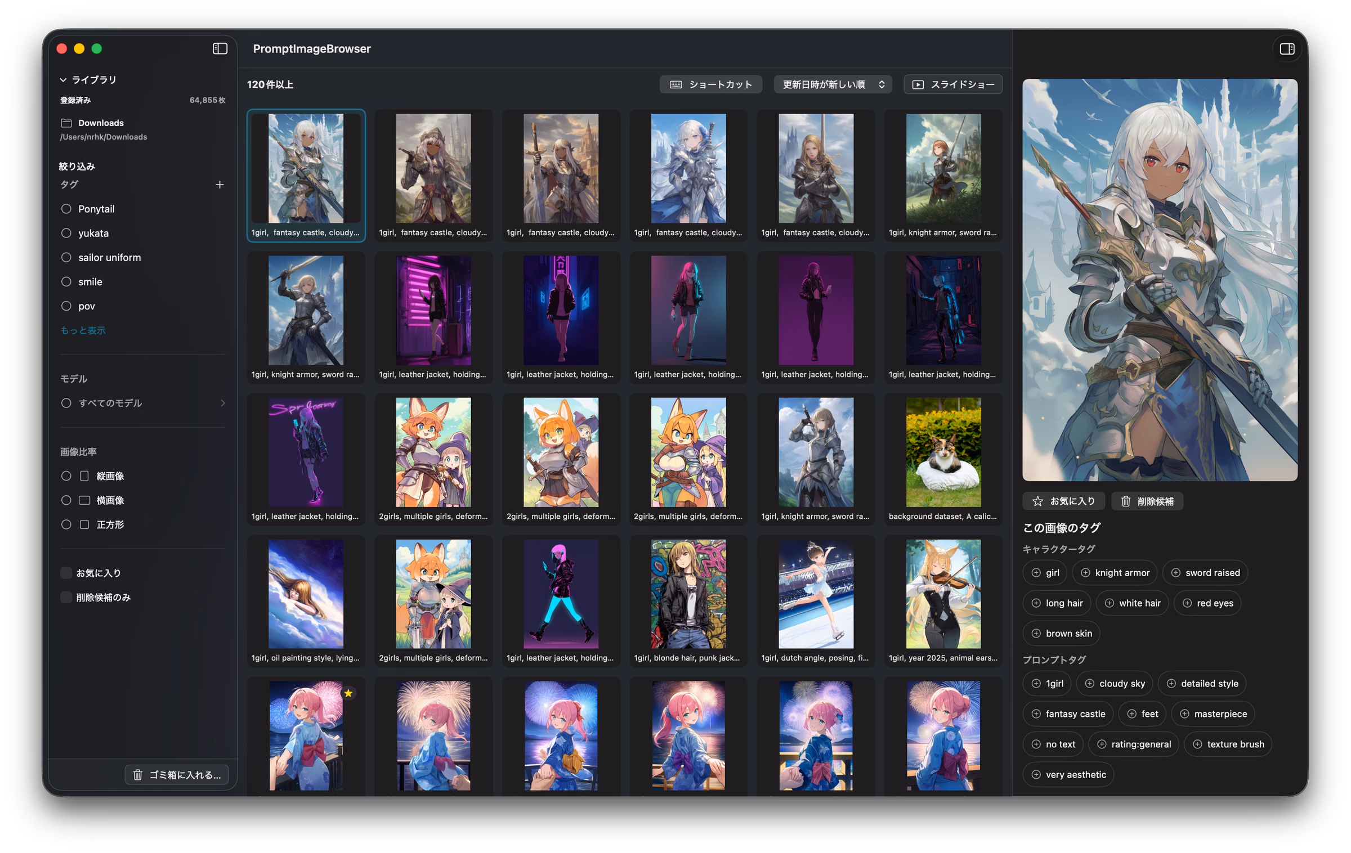Viewport: 1351px width, 853px height.
Task: Add the long hair tag
Action: (x=1057, y=603)
